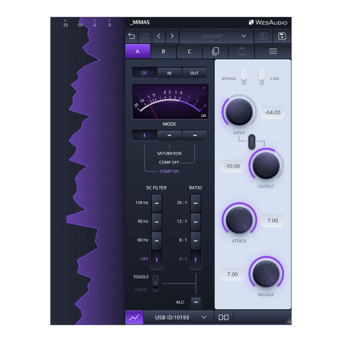Click the save-as preset icon

click(282, 36)
